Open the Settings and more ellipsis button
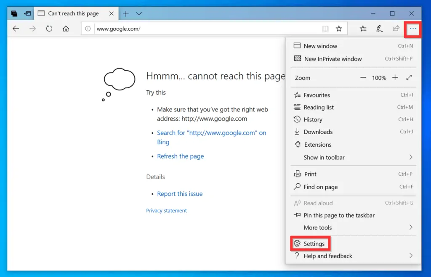Screen dimensions: 431x277 pyautogui.click(x=413, y=29)
